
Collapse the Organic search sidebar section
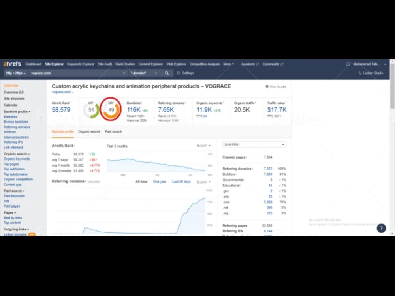(17, 154)
